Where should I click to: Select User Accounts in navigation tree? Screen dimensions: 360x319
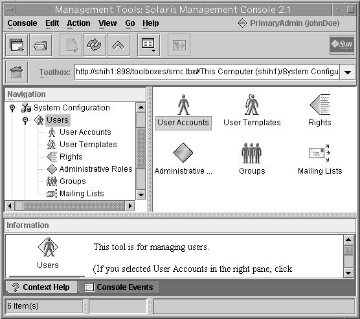85,132
